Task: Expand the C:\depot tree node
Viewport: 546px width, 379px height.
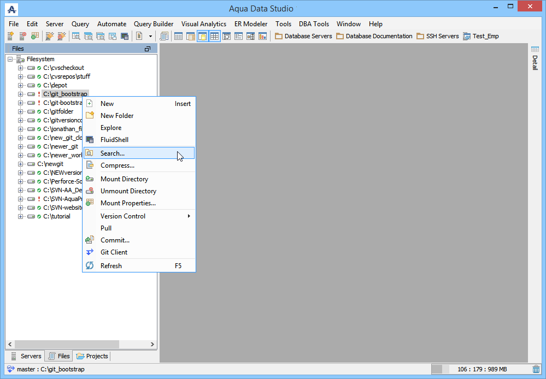Action: [21, 85]
